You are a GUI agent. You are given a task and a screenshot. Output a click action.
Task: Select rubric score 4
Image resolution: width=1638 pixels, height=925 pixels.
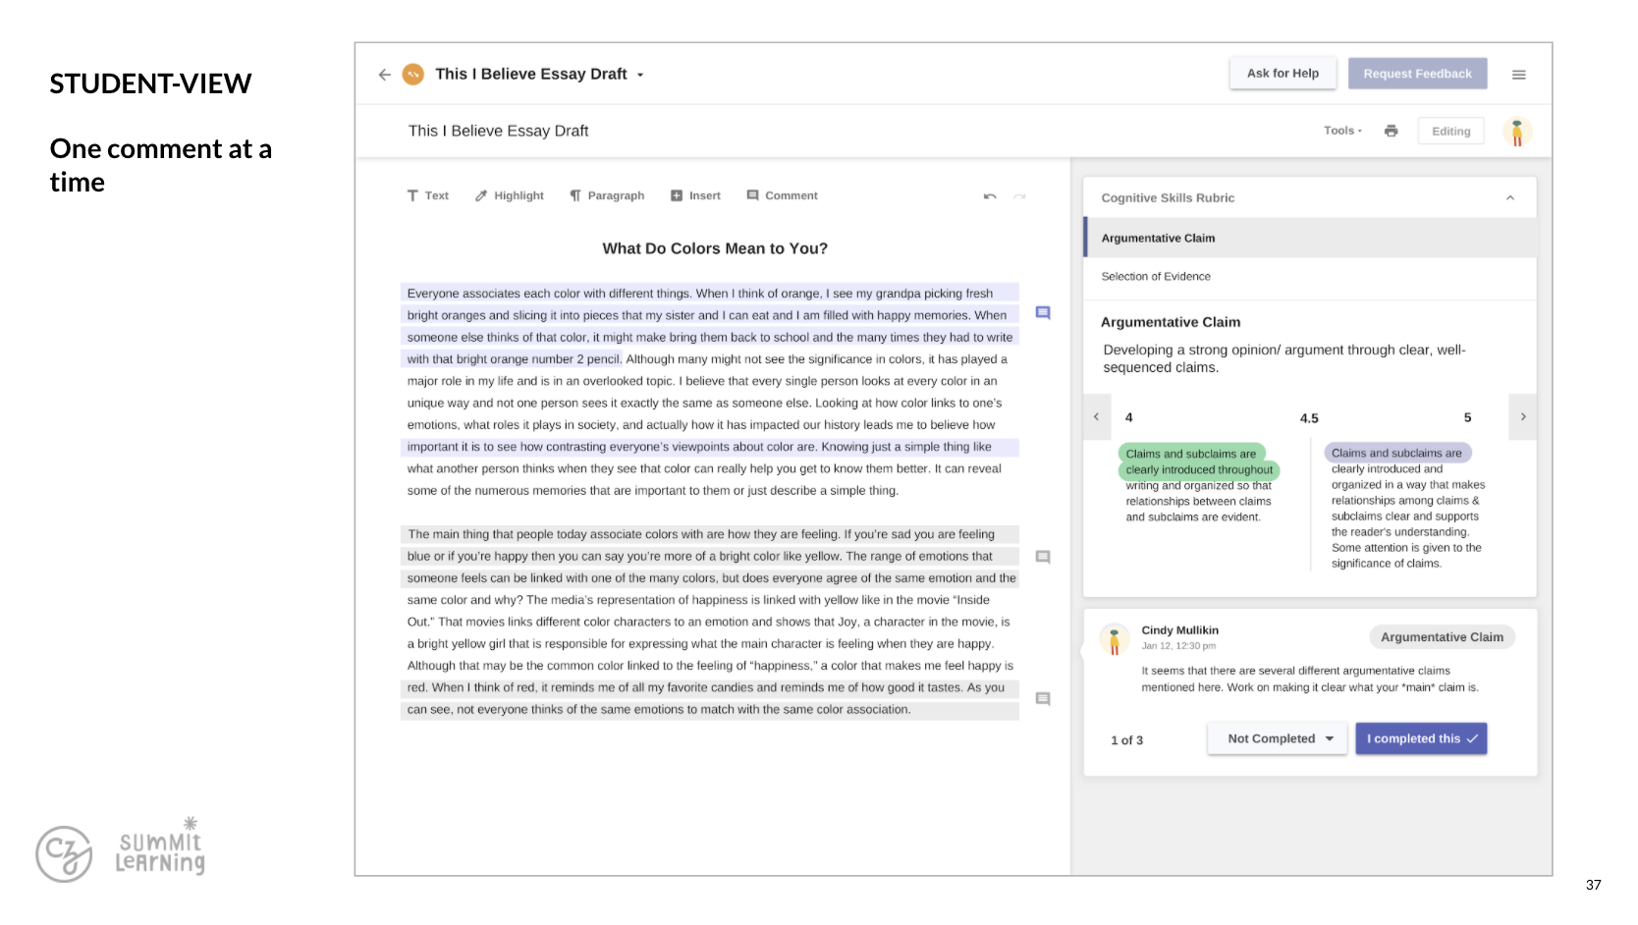point(1129,418)
